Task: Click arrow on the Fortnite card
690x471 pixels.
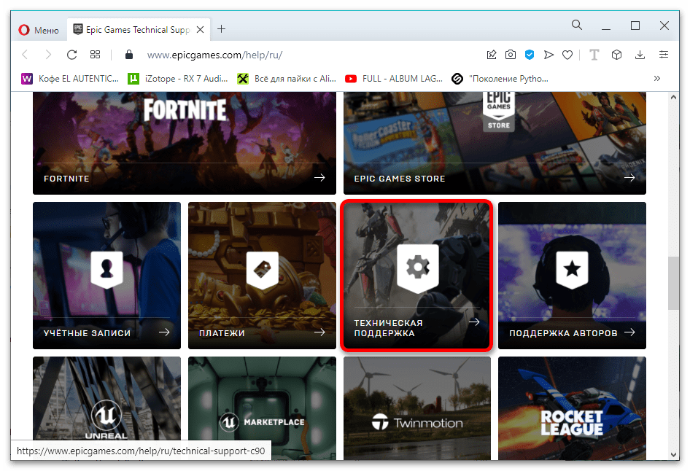Action: point(320,178)
